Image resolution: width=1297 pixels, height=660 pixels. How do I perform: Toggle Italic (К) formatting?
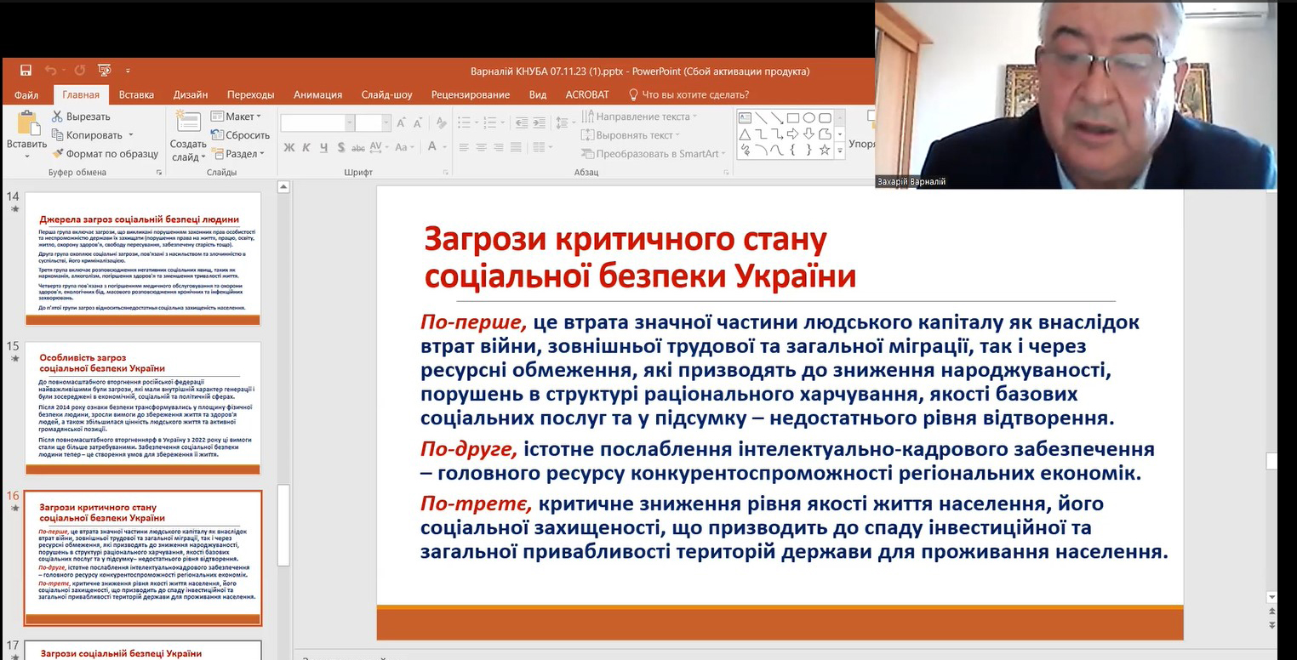pos(306,147)
